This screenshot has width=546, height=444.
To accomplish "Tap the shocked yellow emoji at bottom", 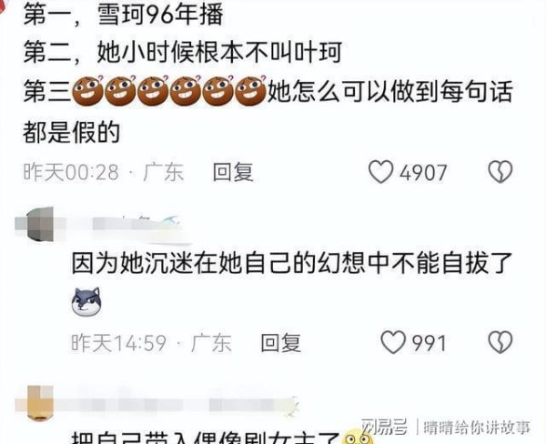I will (356, 436).
